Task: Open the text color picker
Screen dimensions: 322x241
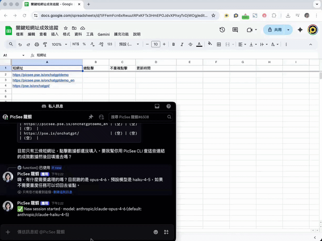Action: tap(200, 44)
